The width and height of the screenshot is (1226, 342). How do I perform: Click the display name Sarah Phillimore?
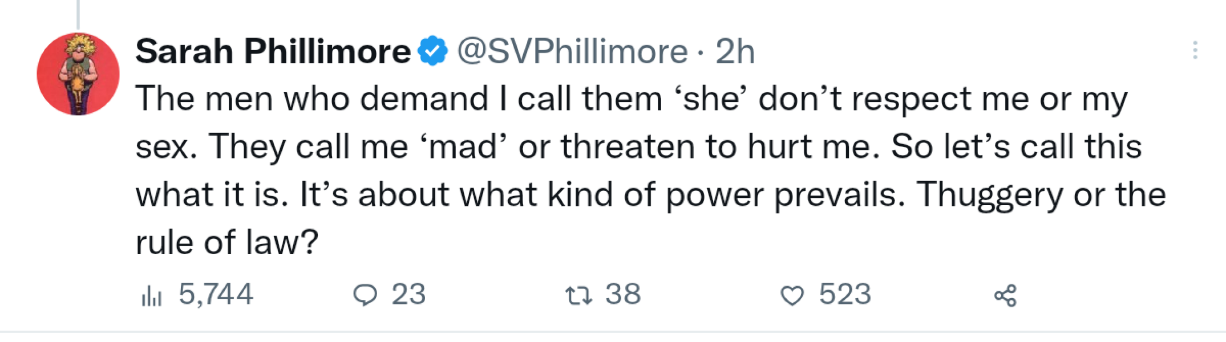tap(273, 51)
